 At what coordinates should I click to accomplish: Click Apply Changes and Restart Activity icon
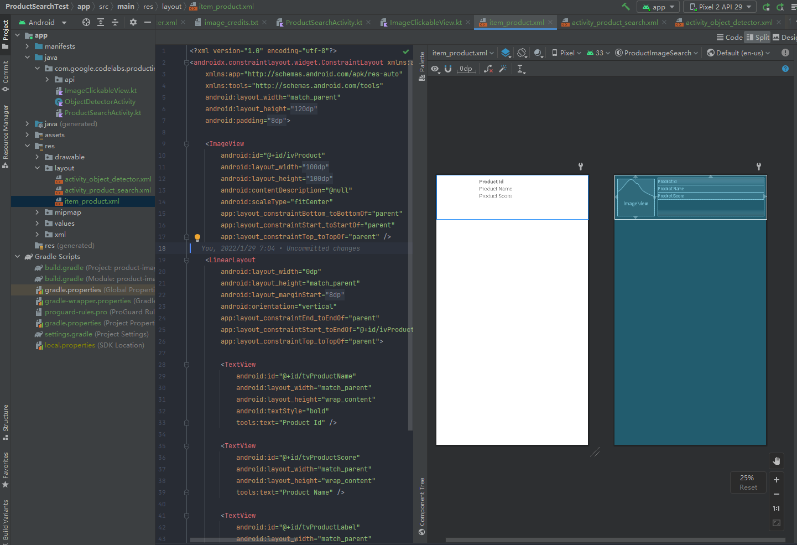tap(766, 7)
